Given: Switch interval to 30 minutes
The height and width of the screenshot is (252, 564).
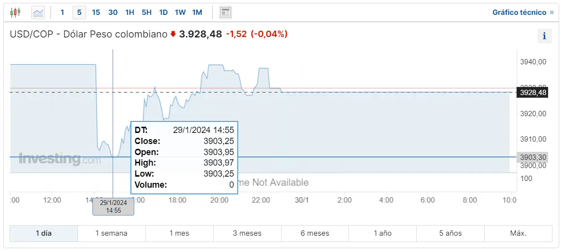Looking at the screenshot, I should click(113, 12).
